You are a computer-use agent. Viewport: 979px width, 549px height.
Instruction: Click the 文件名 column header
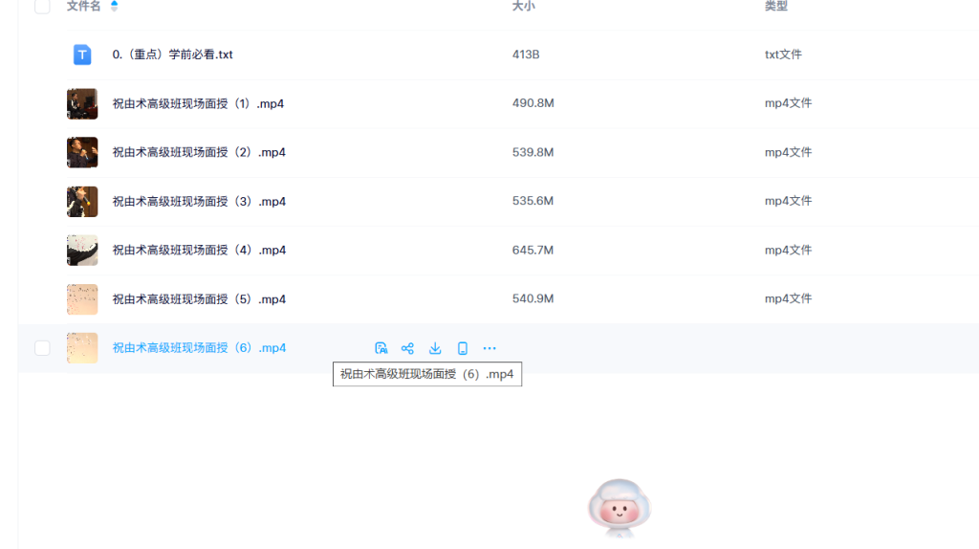(x=83, y=7)
